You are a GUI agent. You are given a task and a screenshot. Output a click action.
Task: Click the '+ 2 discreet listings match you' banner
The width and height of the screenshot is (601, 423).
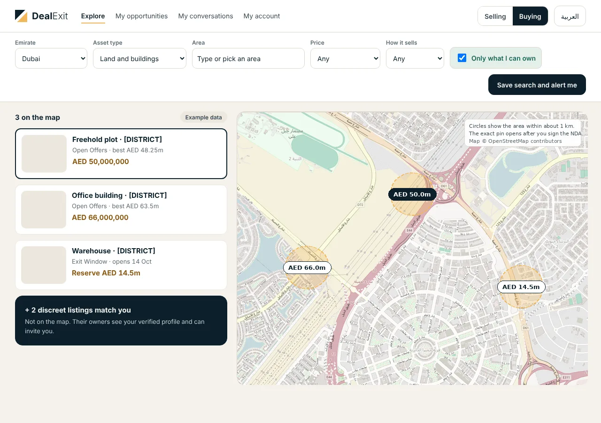pyautogui.click(x=121, y=321)
